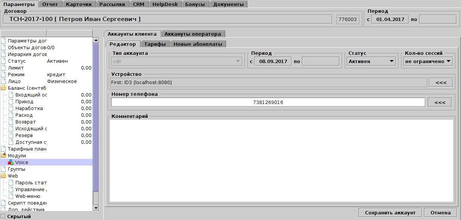Open the Тарифы tab
This screenshot has height=220, width=461.
(x=155, y=44)
